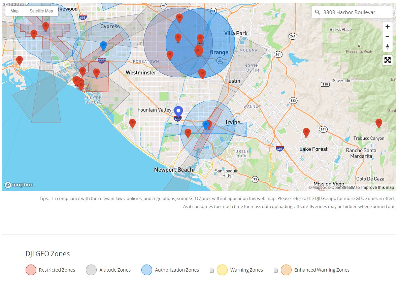Enable the Enhanced Warning Zones checkbox
This screenshot has width=400, height=282.
[x=276, y=270]
